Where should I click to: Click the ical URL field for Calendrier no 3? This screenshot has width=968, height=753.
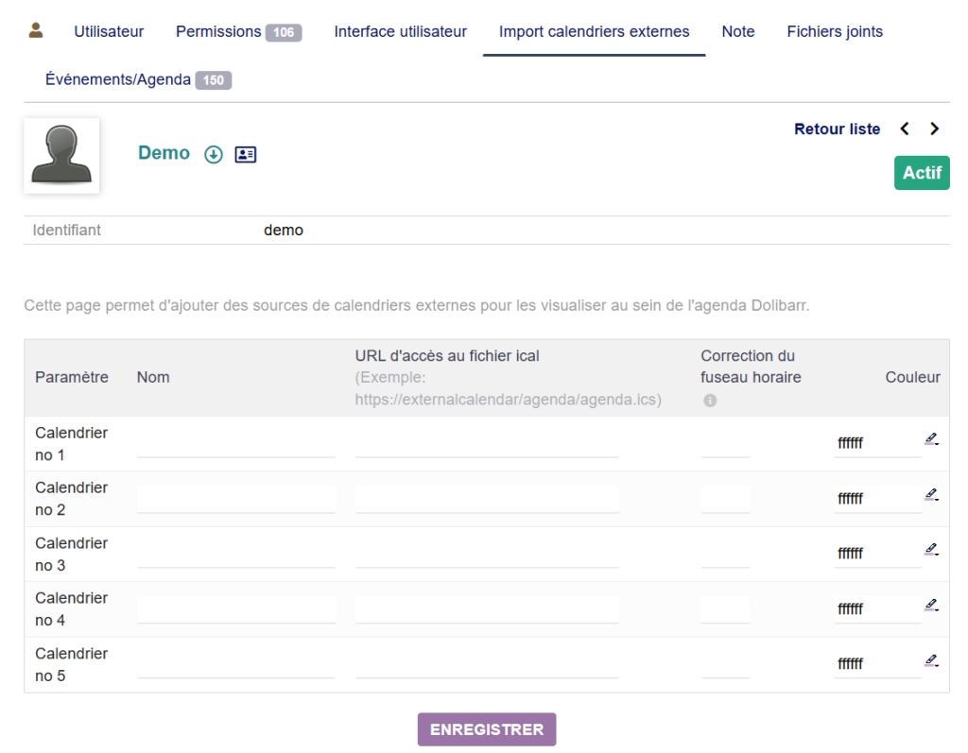click(x=487, y=554)
